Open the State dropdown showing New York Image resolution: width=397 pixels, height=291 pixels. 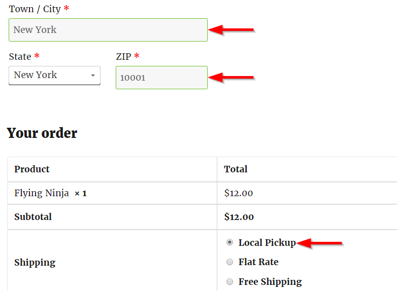[x=54, y=75]
